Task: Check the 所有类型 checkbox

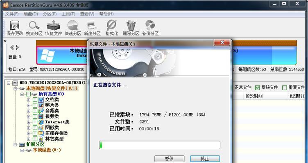Action: [28, 94]
